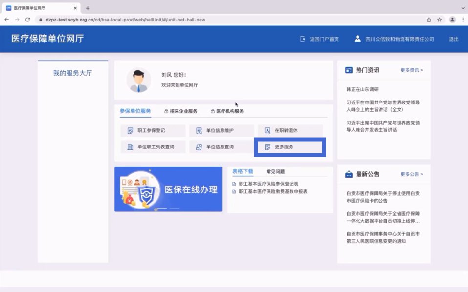Click the 单位信息维护 service icon
Viewport: 468px width, 292px height.
199,131
